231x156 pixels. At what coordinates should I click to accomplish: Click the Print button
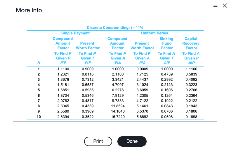click(x=98, y=141)
